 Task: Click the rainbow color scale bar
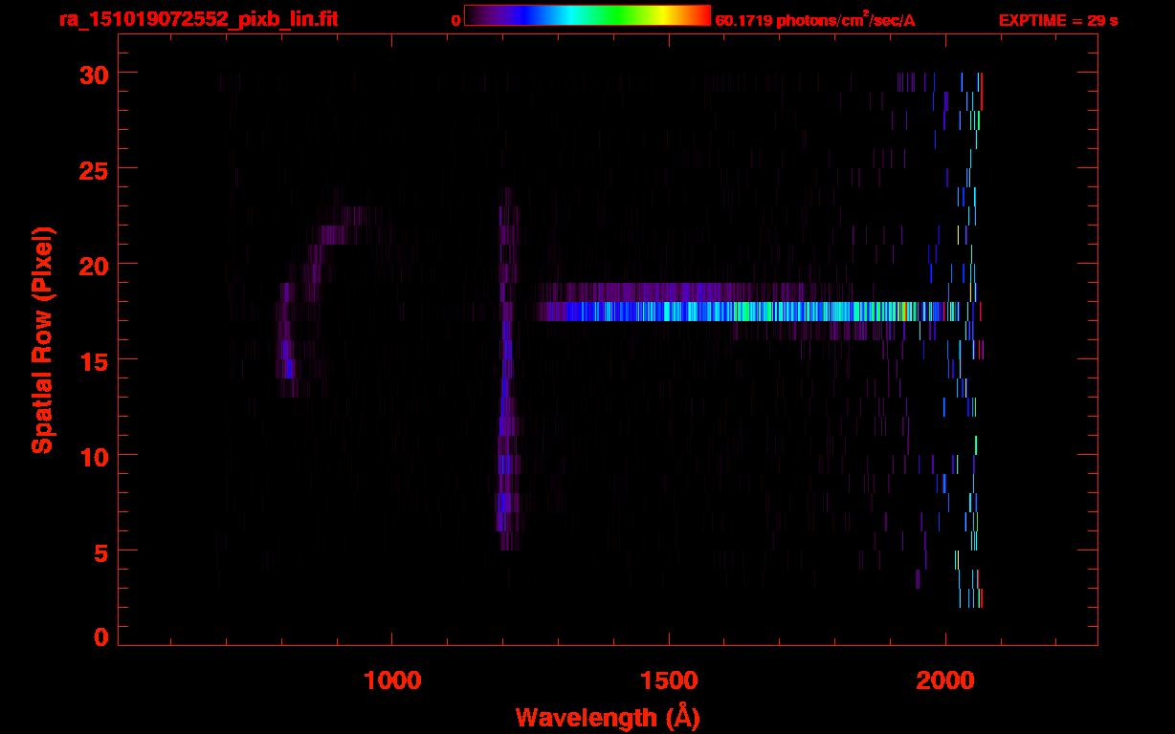(x=587, y=16)
